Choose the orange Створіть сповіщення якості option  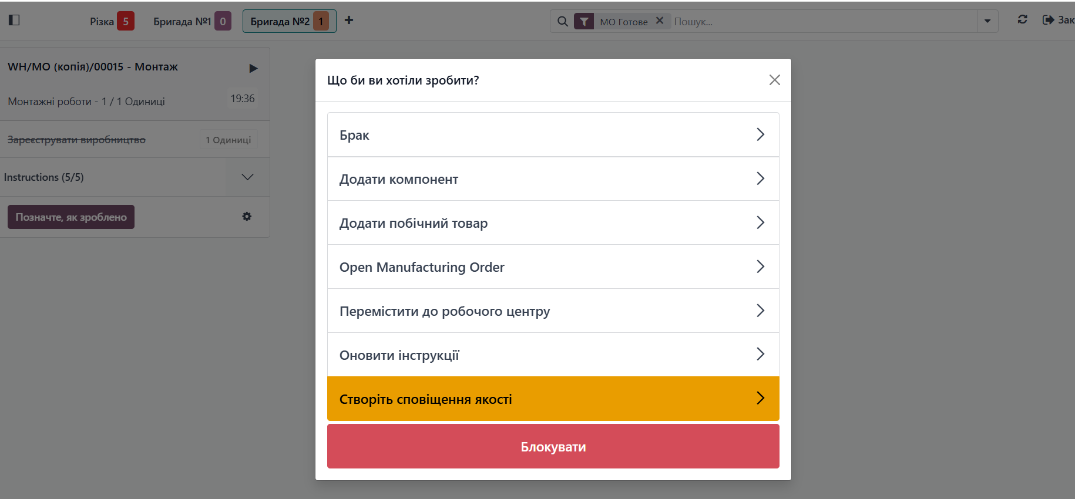pyautogui.click(x=553, y=399)
